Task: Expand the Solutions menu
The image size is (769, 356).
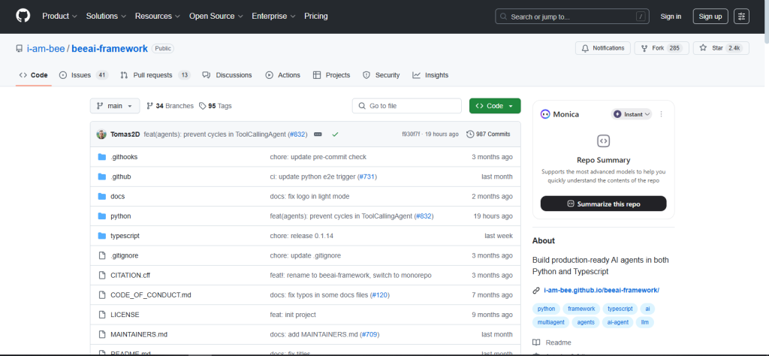Action: pos(107,17)
